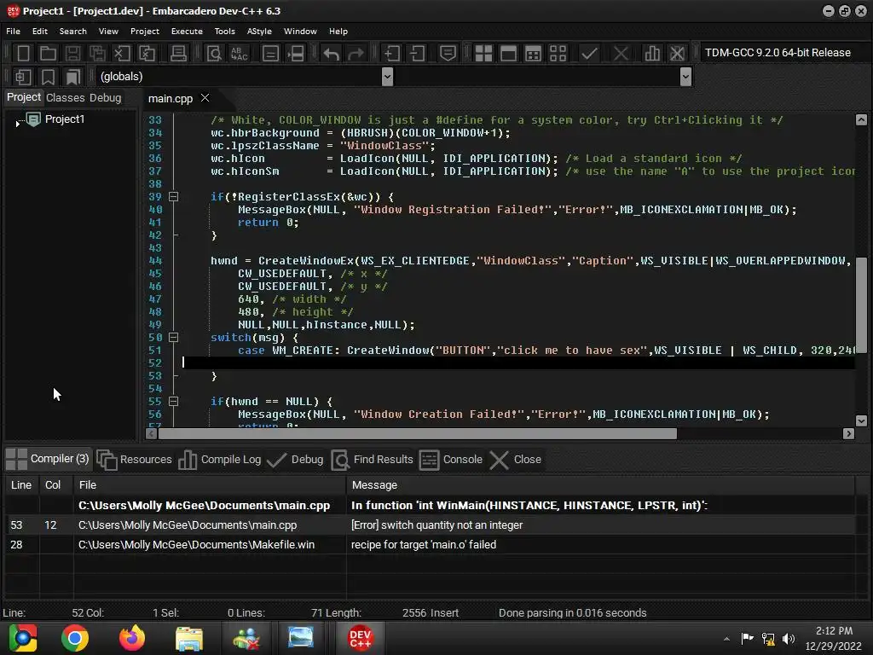
Task: Click the Insert snippet icon
Action: click(x=23, y=77)
